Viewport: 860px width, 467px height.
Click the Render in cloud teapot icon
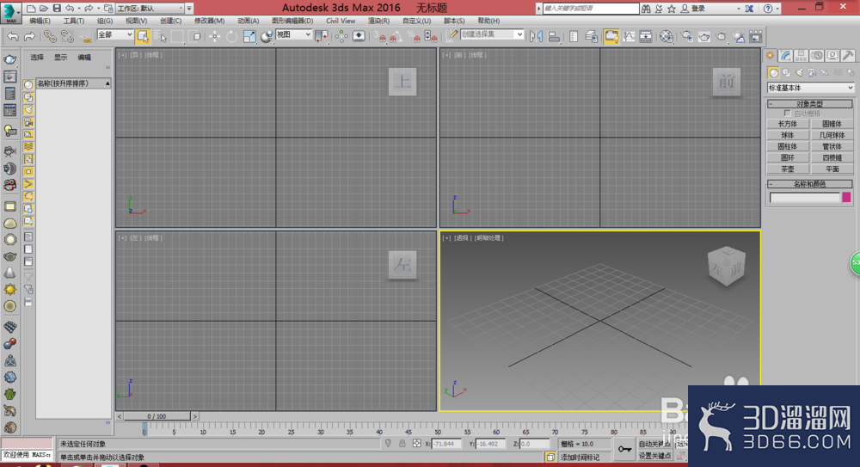tap(739, 37)
